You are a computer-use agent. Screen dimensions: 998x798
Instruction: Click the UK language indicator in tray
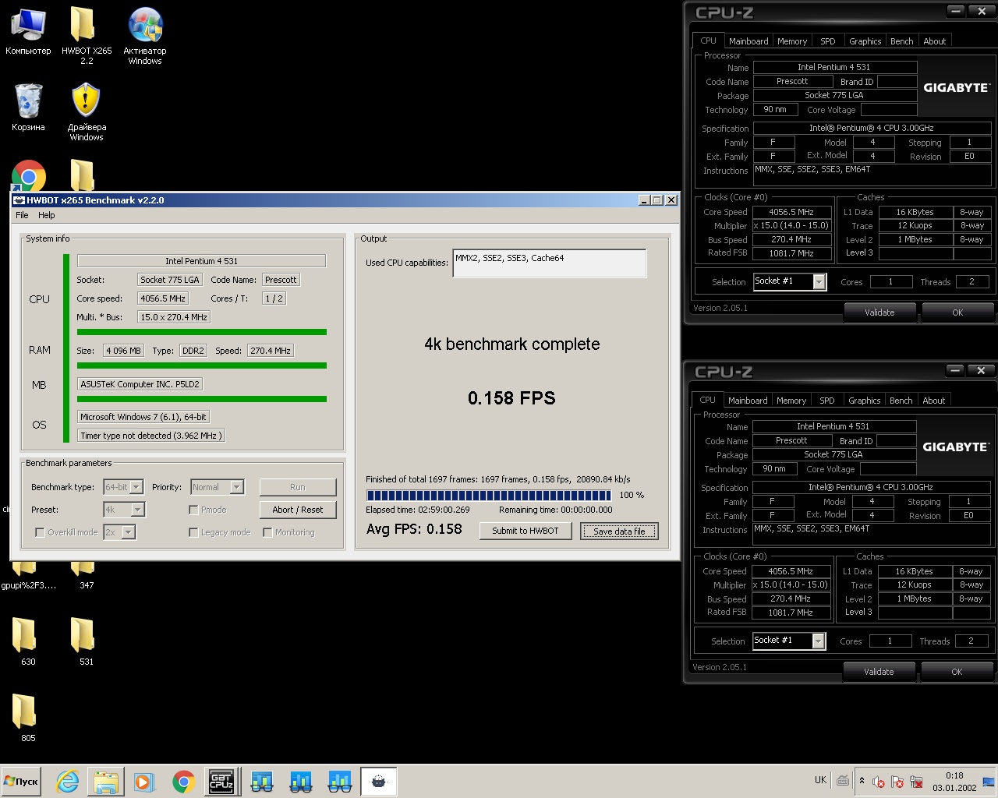click(820, 780)
